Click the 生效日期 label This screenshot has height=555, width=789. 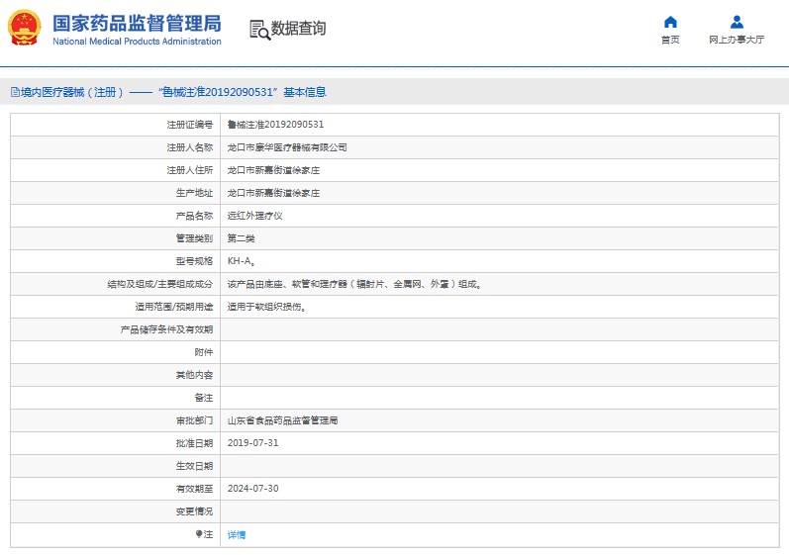pos(194,466)
